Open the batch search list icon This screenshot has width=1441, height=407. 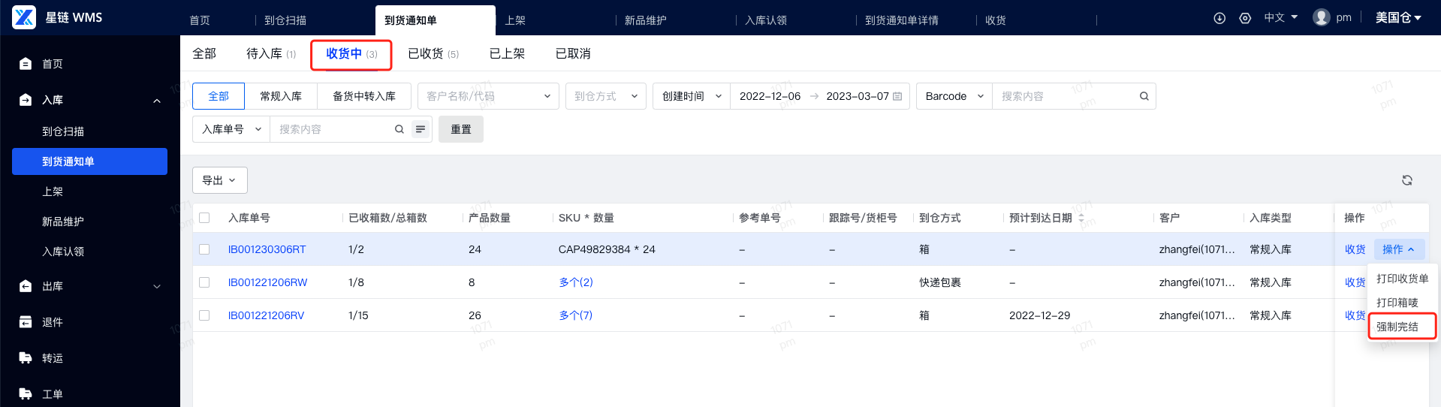(421, 129)
